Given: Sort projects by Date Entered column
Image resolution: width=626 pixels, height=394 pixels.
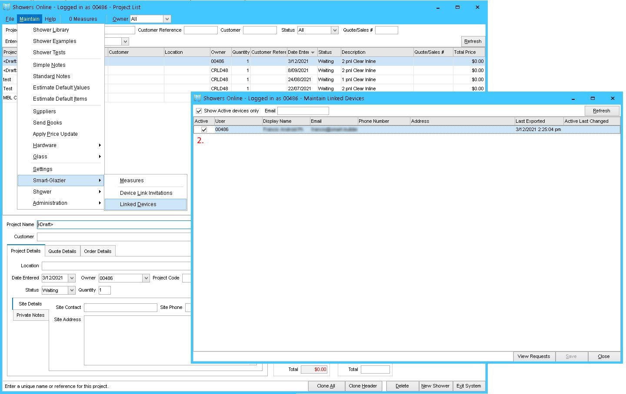Looking at the screenshot, I should pos(302,52).
